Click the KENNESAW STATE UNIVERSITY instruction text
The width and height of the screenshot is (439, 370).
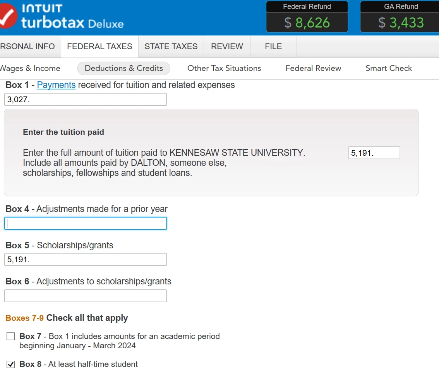pos(164,163)
